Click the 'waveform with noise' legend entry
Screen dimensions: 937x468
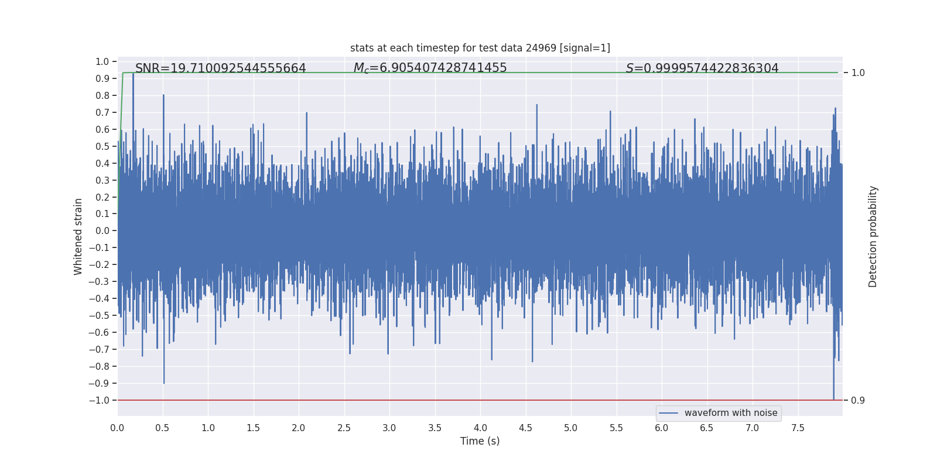(x=731, y=413)
